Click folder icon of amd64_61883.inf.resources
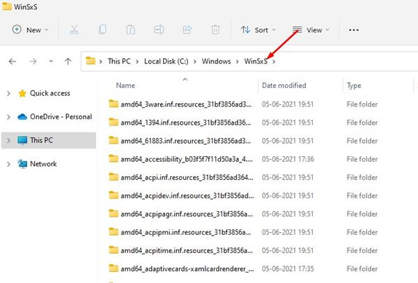This screenshot has height=283, width=418. coord(114,140)
